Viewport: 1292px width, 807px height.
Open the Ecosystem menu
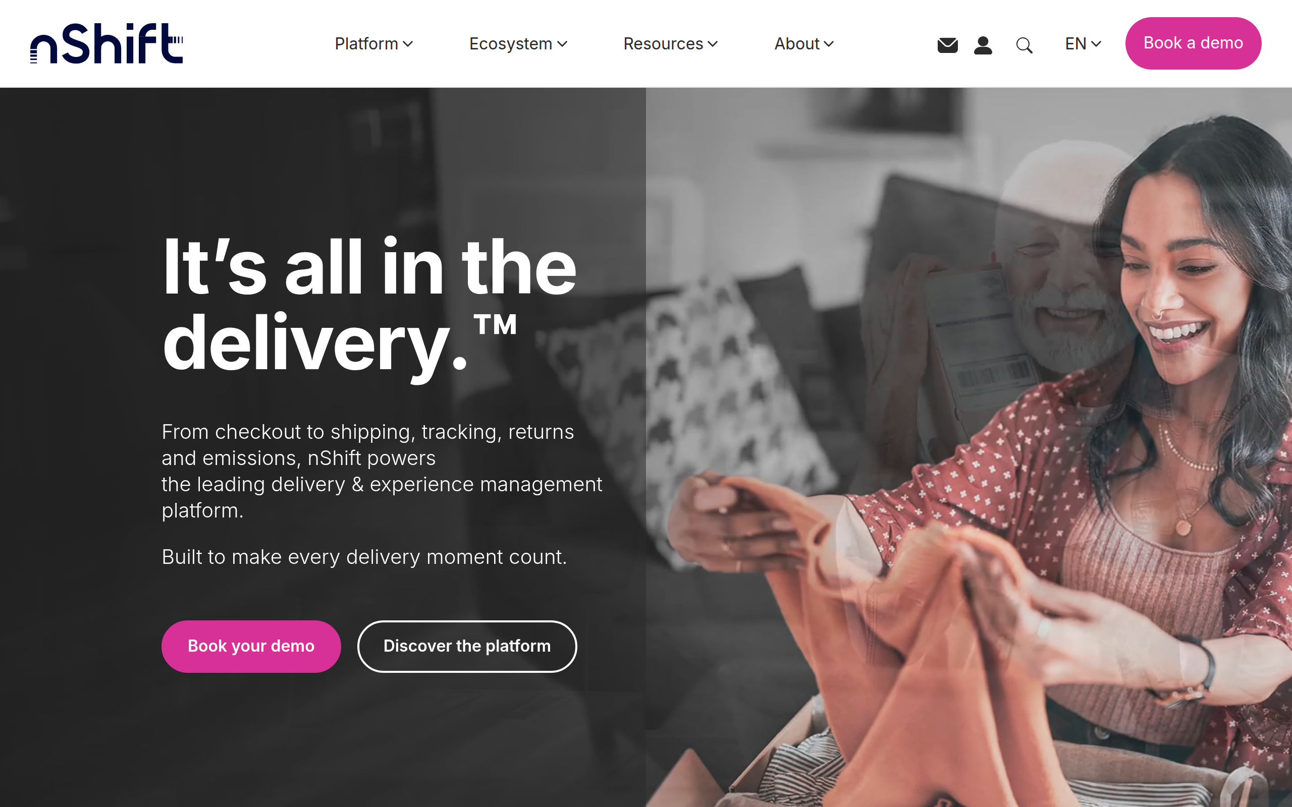click(518, 44)
